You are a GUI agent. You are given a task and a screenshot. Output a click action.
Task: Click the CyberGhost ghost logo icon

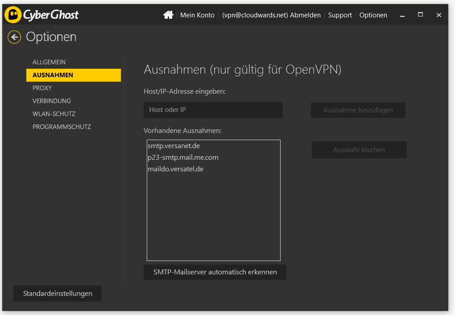point(13,15)
